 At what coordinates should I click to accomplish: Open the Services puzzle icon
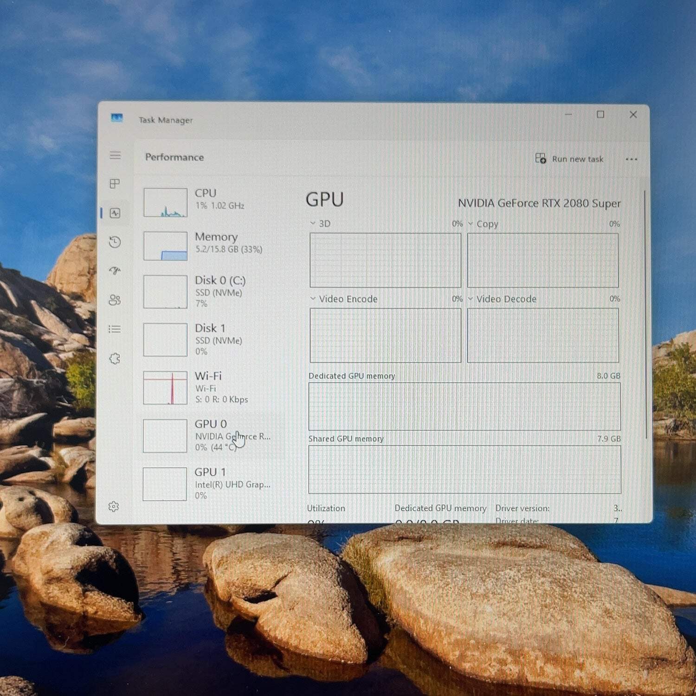tap(115, 358)
